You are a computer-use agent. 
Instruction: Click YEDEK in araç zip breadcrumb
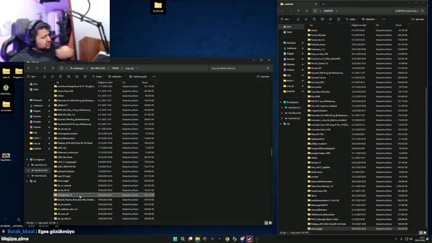[115, 68]
